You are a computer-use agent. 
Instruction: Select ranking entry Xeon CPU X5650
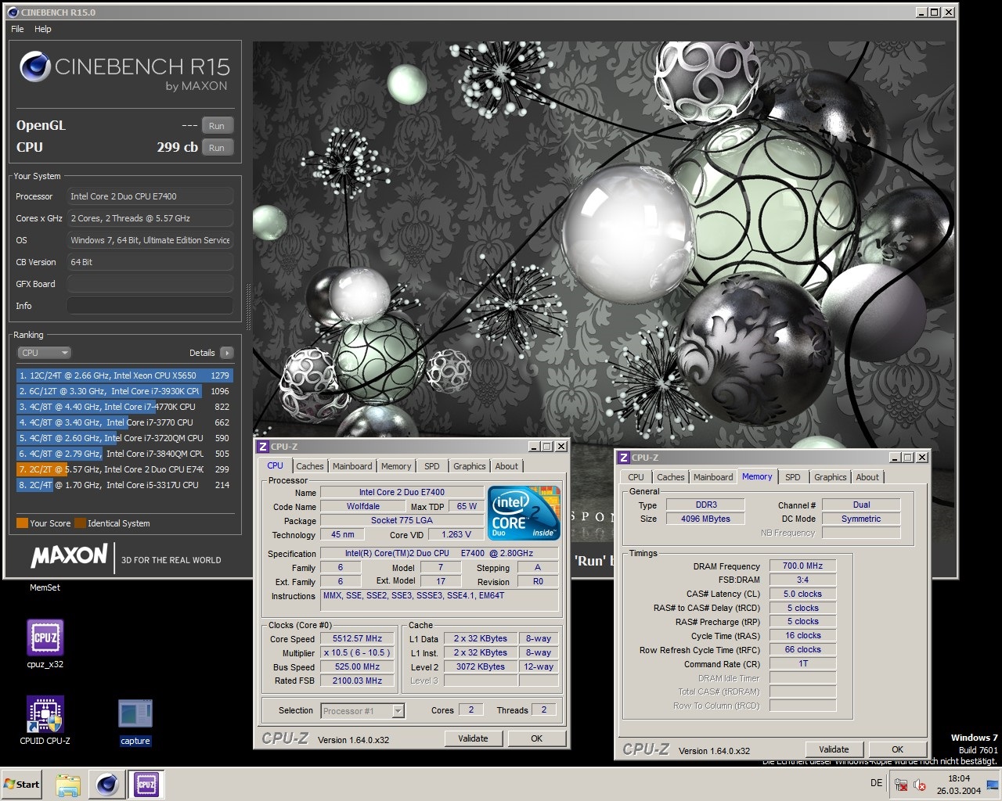coord(124,375)
